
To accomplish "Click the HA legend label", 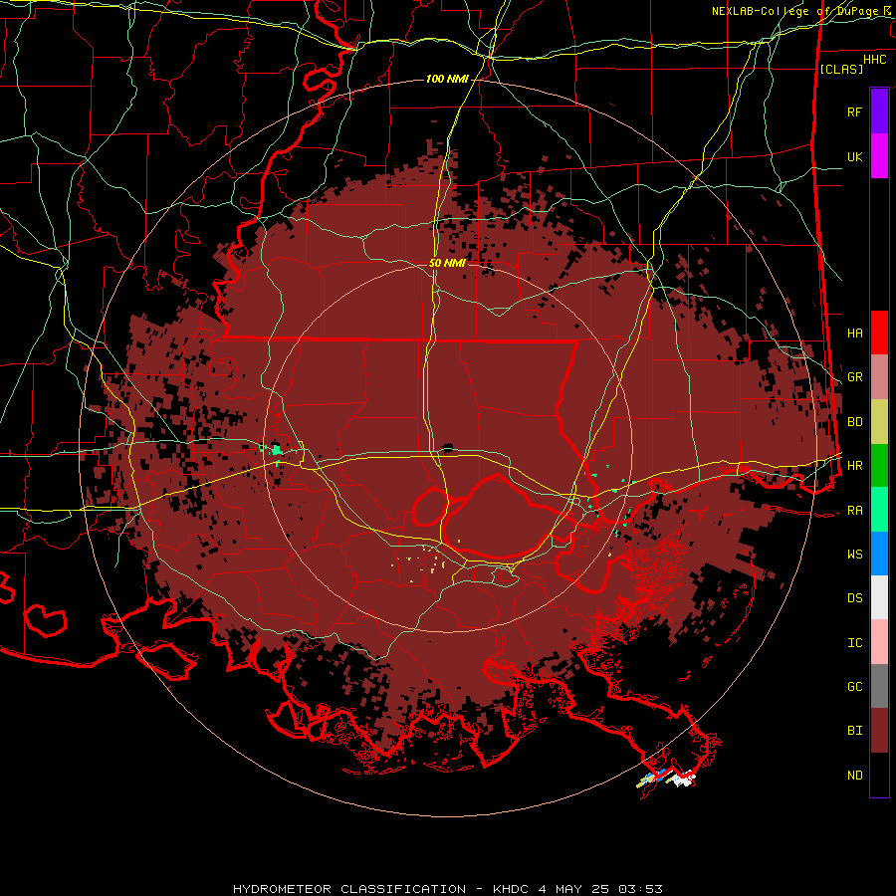I will coord(854,333).
